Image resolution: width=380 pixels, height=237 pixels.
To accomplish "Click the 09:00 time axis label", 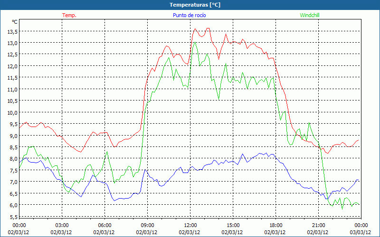I will 147,226.
